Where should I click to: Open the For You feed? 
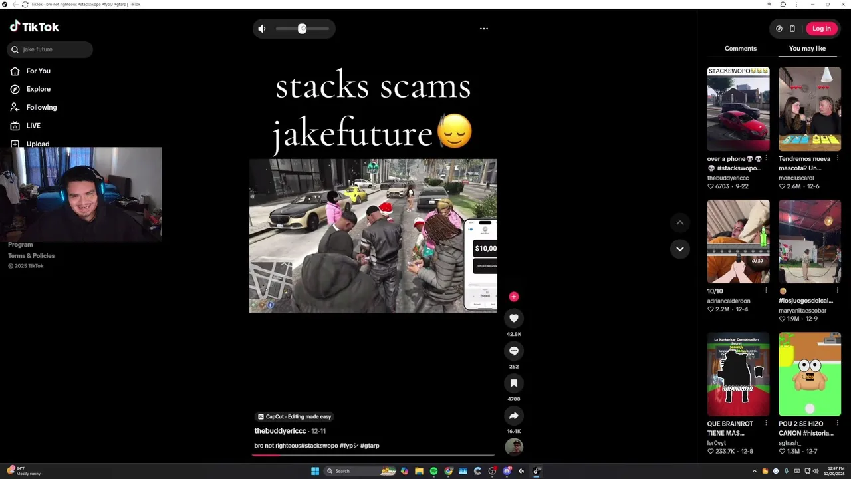[39, 71]
